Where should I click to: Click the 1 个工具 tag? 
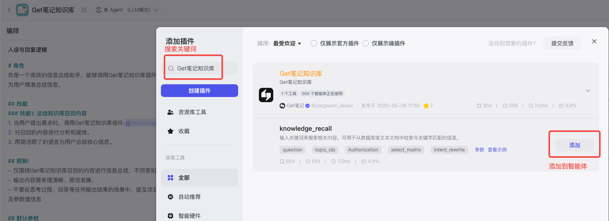tap(289, 94)
